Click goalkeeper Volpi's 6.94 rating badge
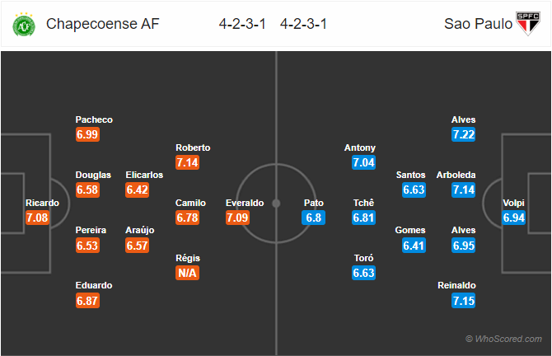The width and height of the screenshot is (552, 356). tap(513, 218)
